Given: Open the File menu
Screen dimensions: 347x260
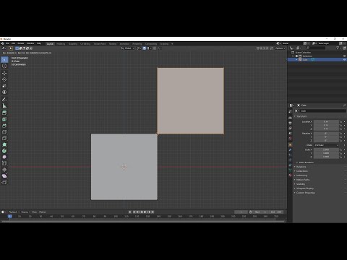Looking at the screenshot, I should (x=7, y=43).
